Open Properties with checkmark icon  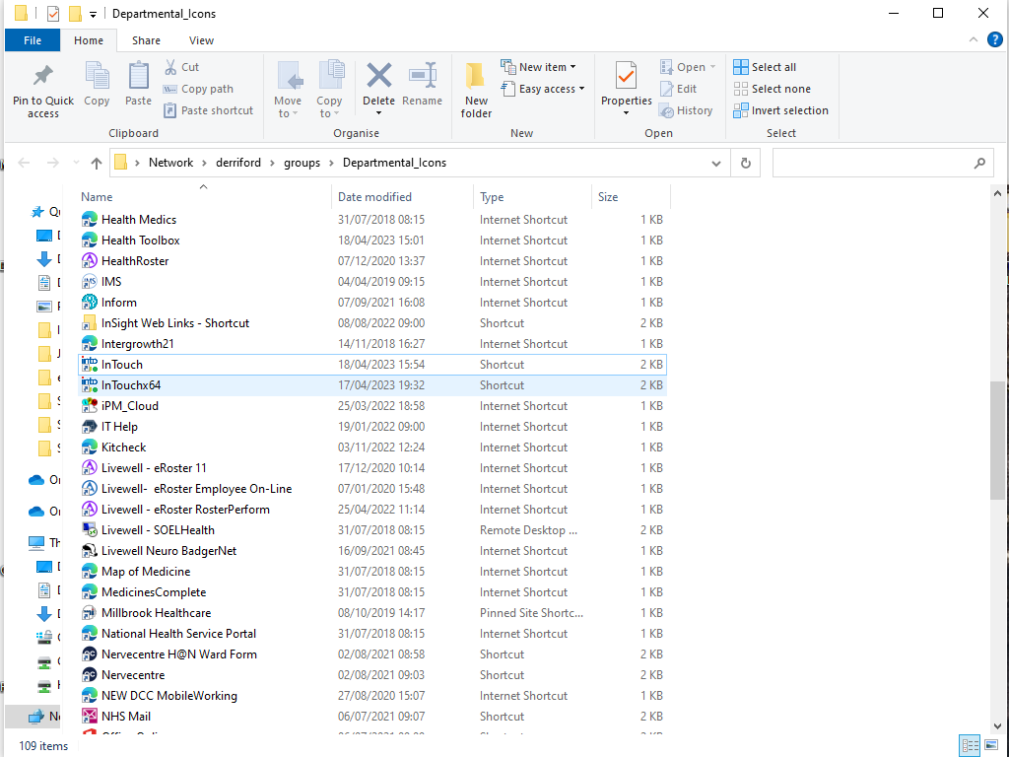626,77
